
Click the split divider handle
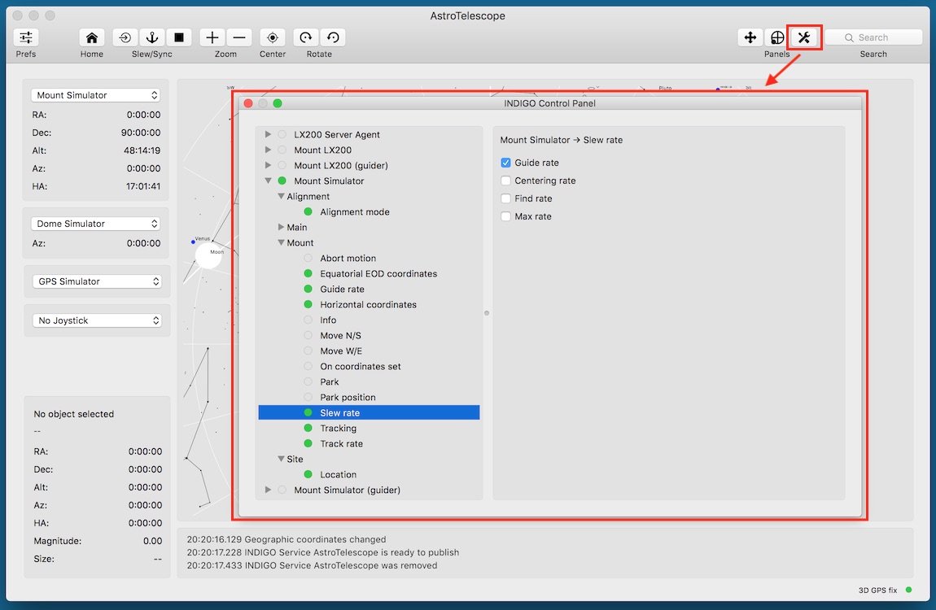pos(487,313)
